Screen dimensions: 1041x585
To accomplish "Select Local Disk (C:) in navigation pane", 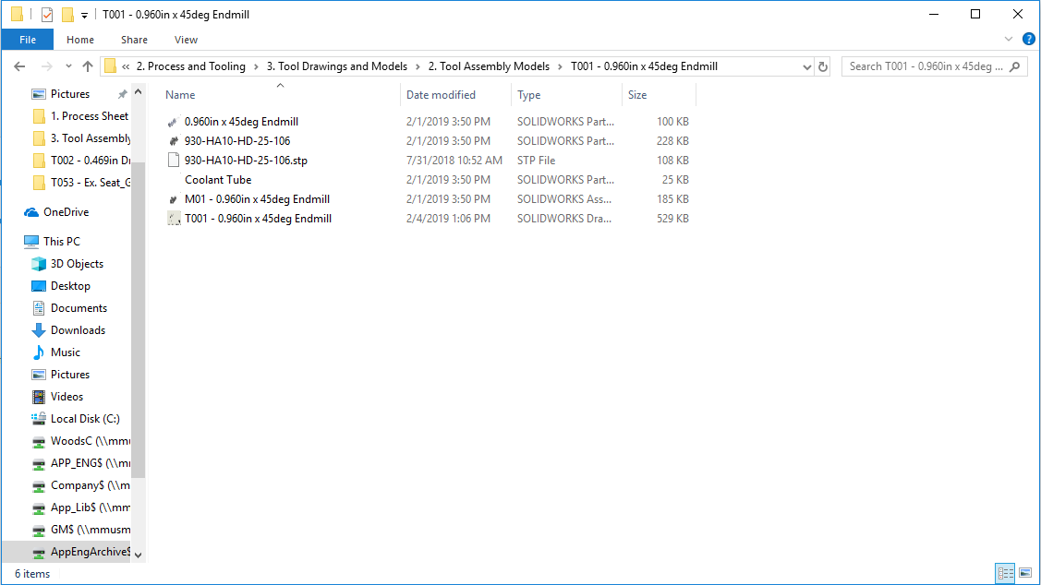I will (x=85, y=419).
